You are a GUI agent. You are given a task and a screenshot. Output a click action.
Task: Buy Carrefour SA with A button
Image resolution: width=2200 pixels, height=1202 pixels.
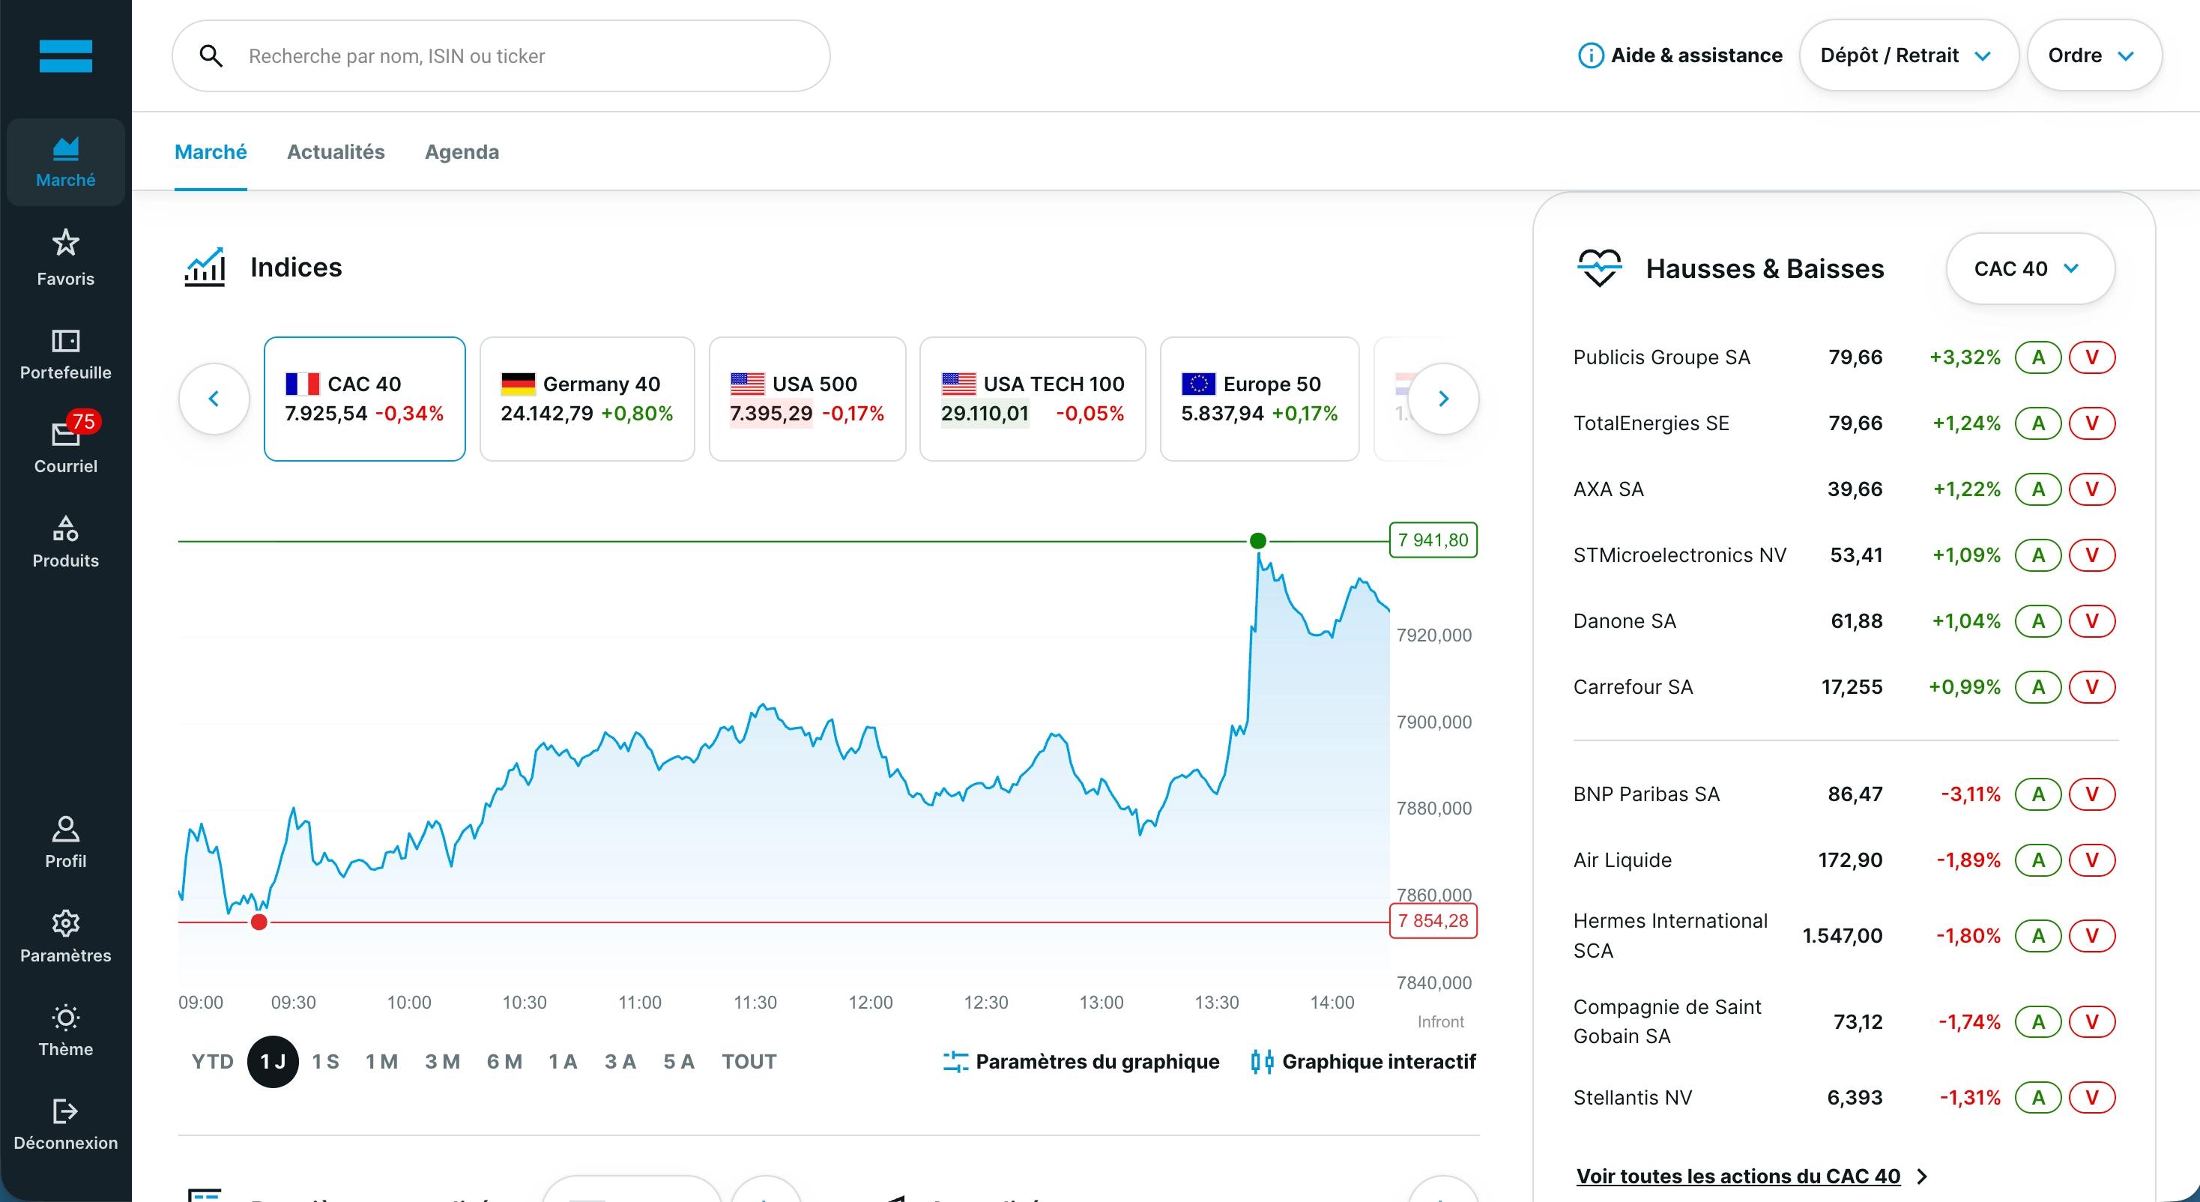click(x=2037, y=687)
